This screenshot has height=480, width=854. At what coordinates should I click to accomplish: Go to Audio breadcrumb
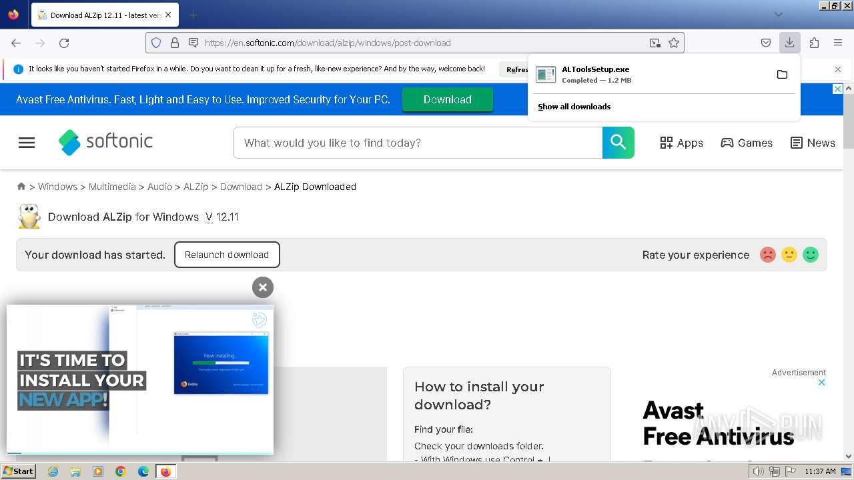[159, 187]
